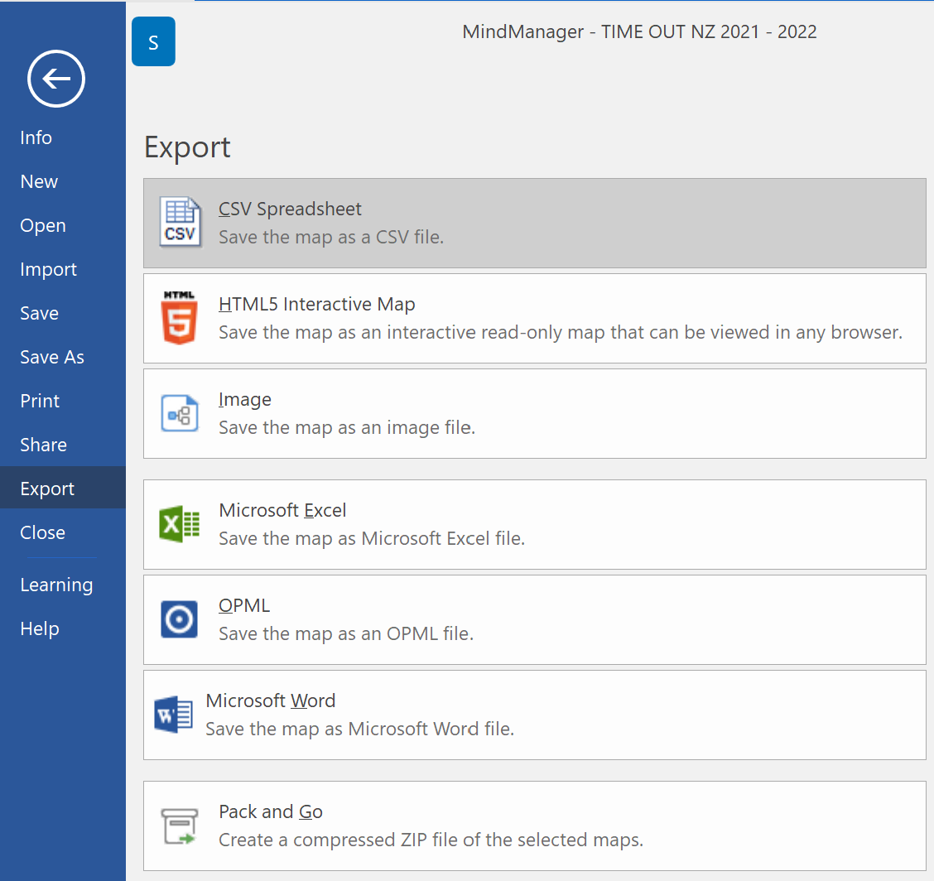Click the back arrow circle icon
Image resolution: width=934 pixels, height=881 pixels.
point(55,79)
